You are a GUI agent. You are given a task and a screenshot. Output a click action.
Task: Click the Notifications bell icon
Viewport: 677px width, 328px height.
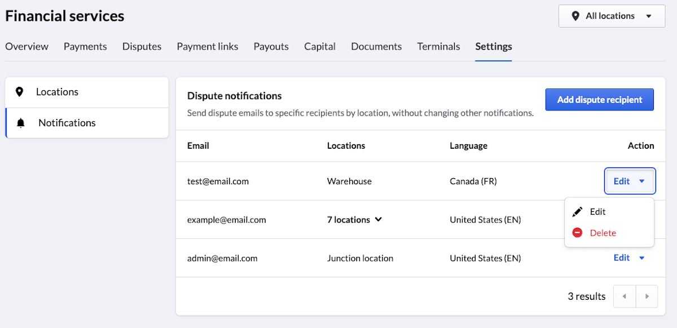coord(21,122)
